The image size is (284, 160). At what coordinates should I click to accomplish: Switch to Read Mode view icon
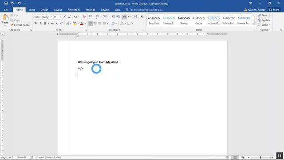pyautogui.click(x=227, y=157)
